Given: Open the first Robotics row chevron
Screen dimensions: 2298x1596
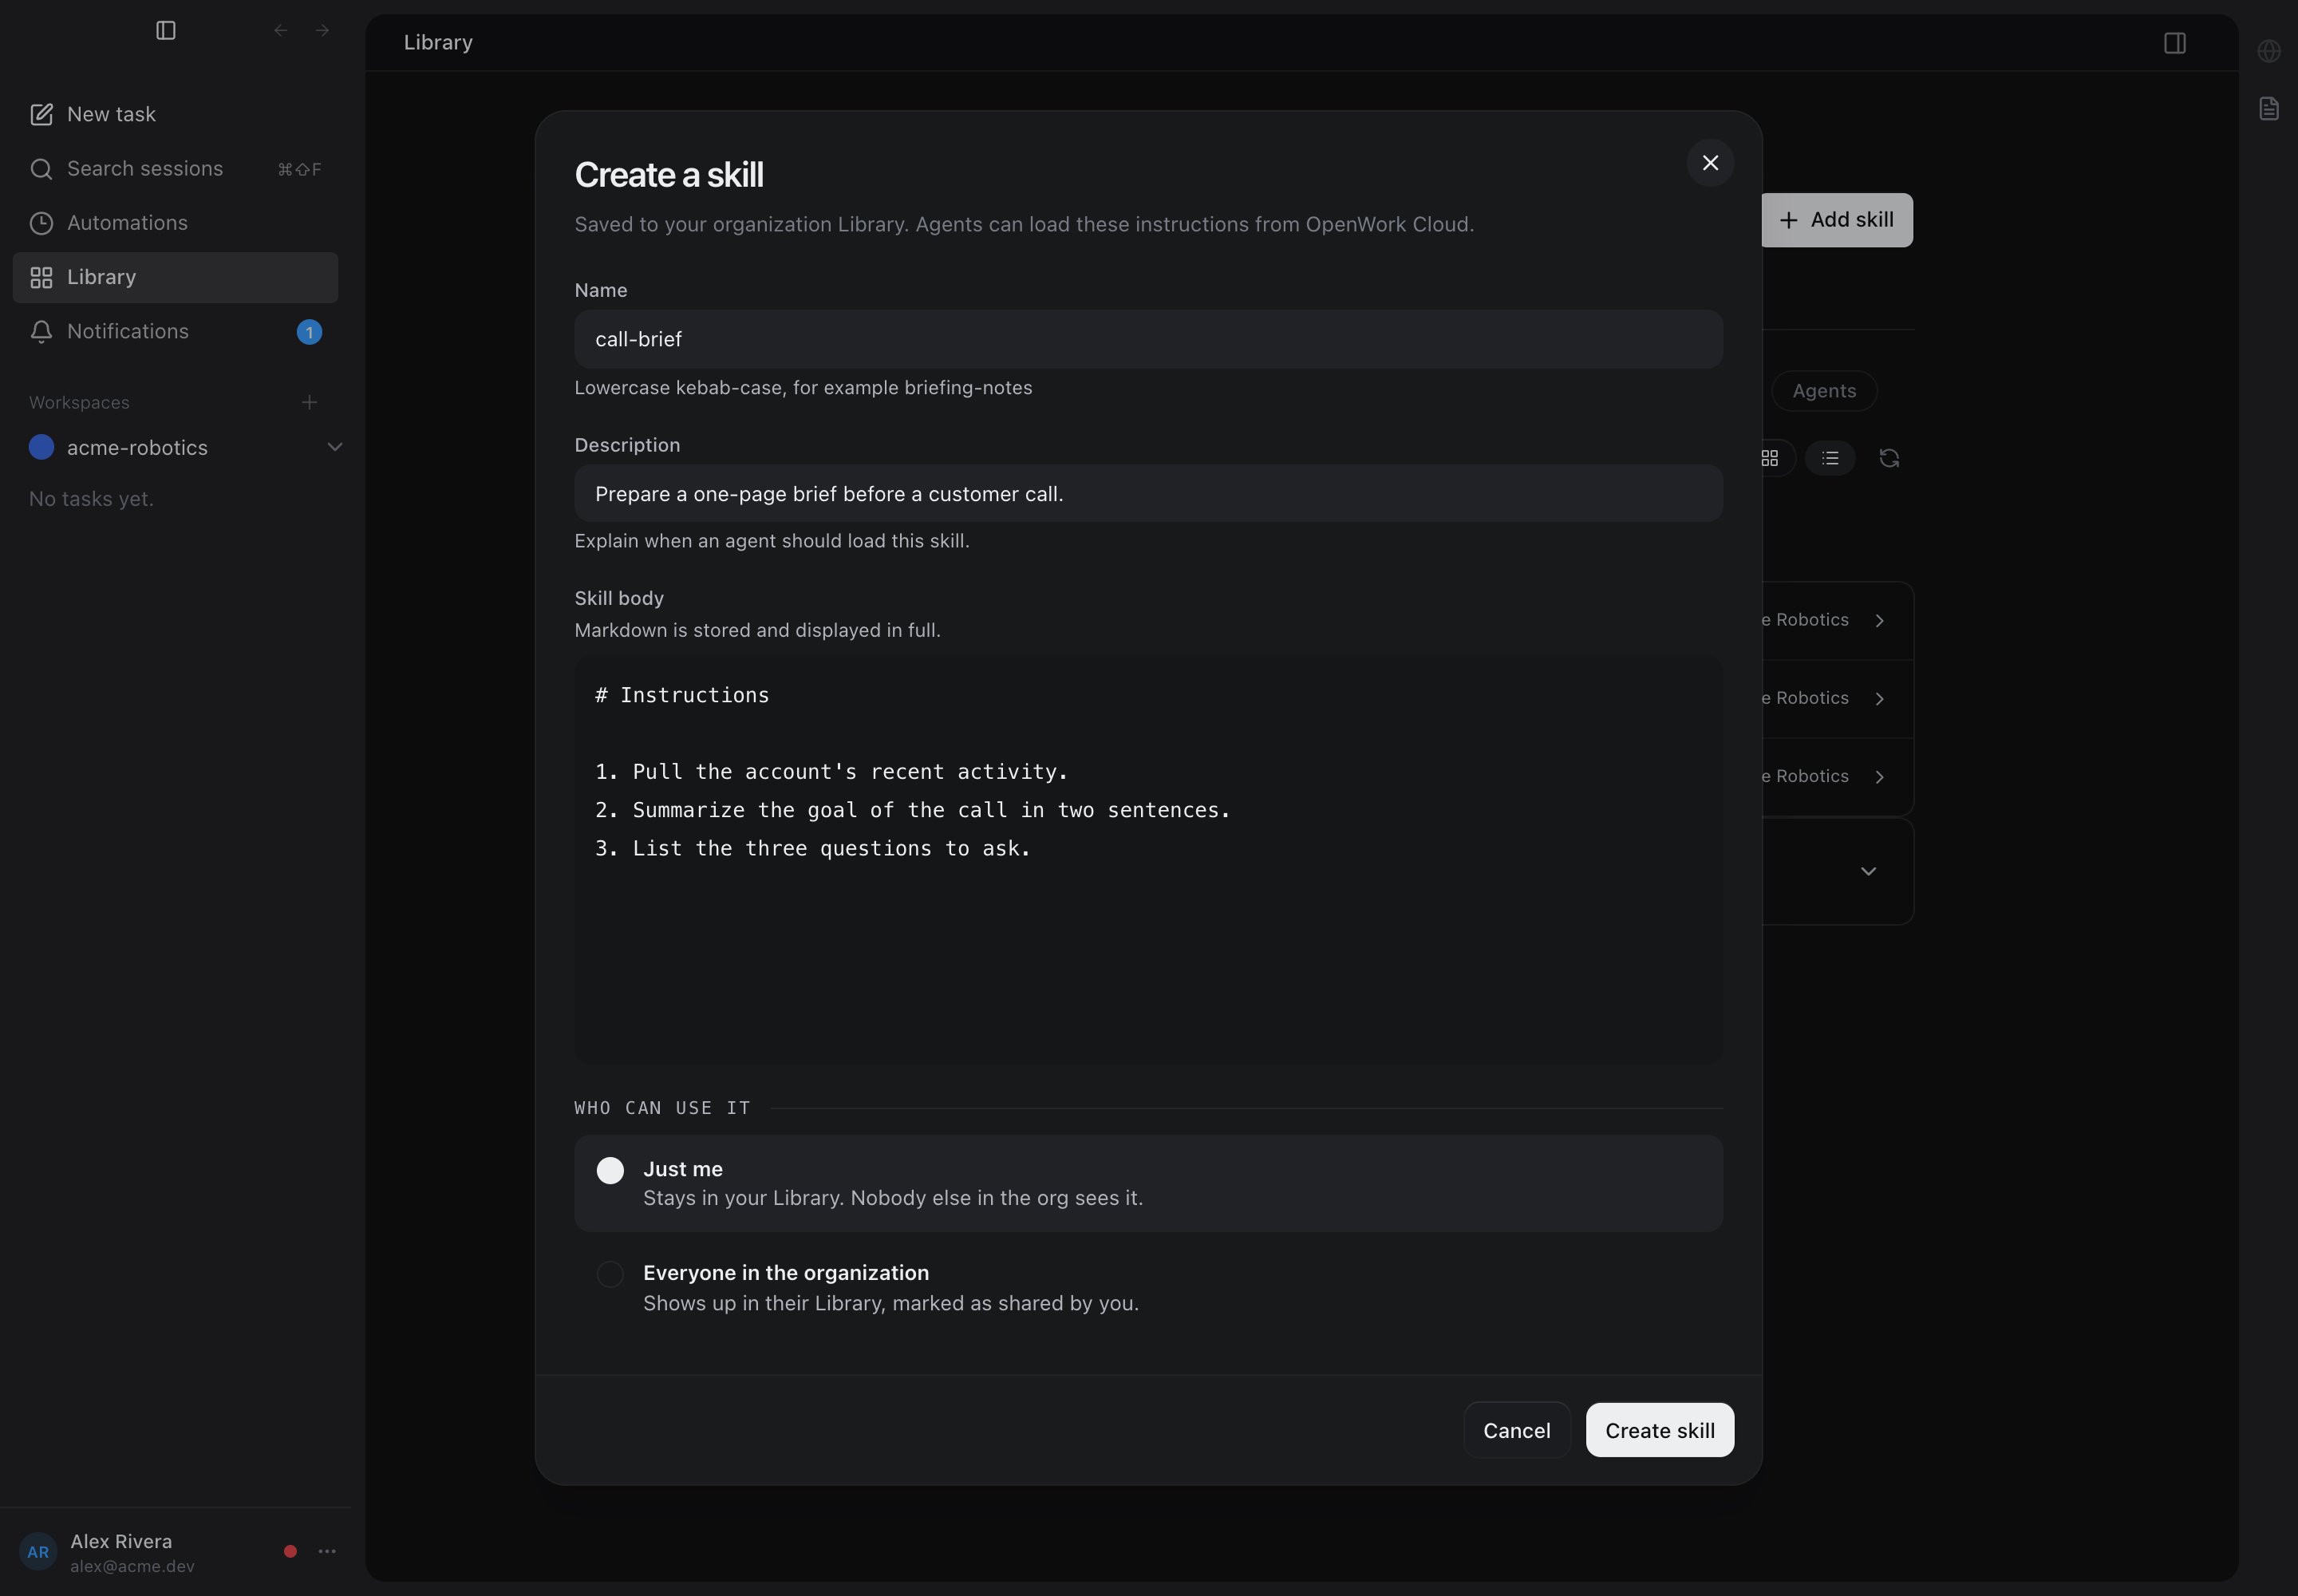Looking at the screenshot, I should click(x=1880, y=621).
